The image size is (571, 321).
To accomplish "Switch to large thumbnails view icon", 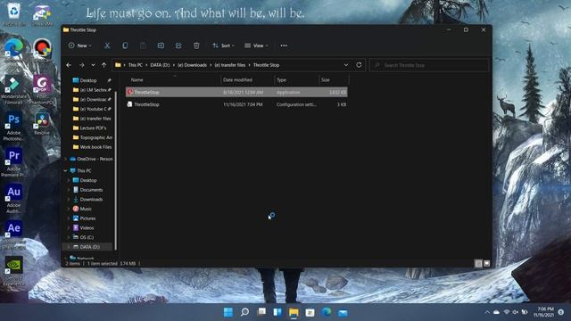I will click(487, 264).
